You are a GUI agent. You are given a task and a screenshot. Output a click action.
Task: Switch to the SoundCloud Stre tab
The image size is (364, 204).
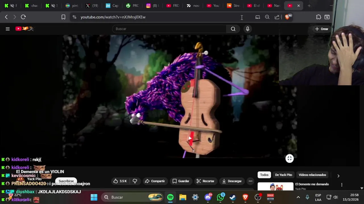(233, 6)
